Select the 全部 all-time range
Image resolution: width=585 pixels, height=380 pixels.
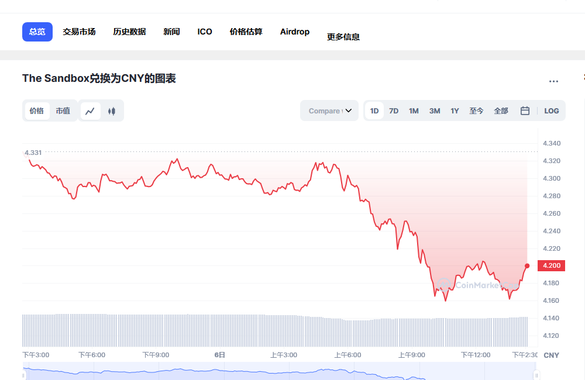pyautogui.click(x=501, y=110)
